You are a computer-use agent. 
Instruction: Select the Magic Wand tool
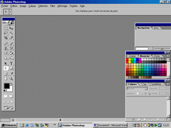pyautogui.click(x=11, y=33)
